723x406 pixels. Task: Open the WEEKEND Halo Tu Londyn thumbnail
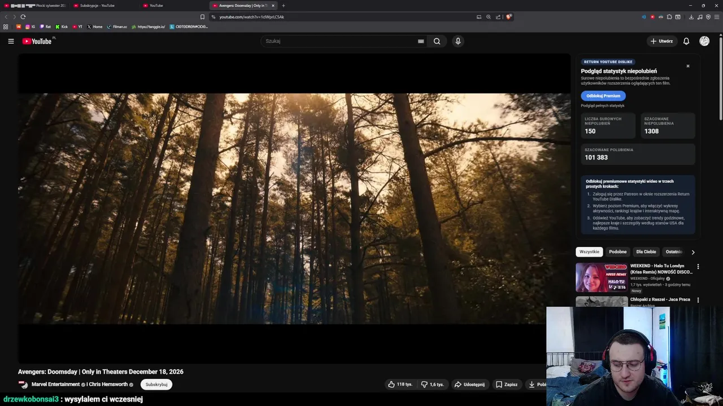click(x=602, y=277)
